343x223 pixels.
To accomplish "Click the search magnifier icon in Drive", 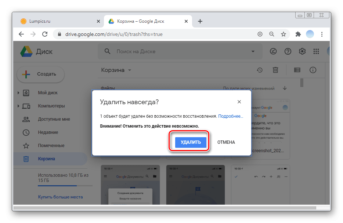I will (x=107, y=51).
